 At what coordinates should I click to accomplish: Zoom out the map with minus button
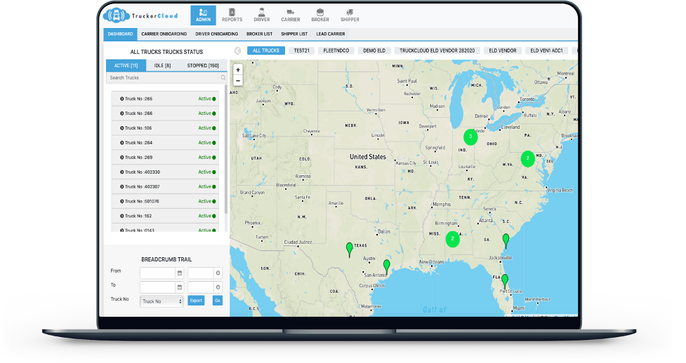click(238, 81)
